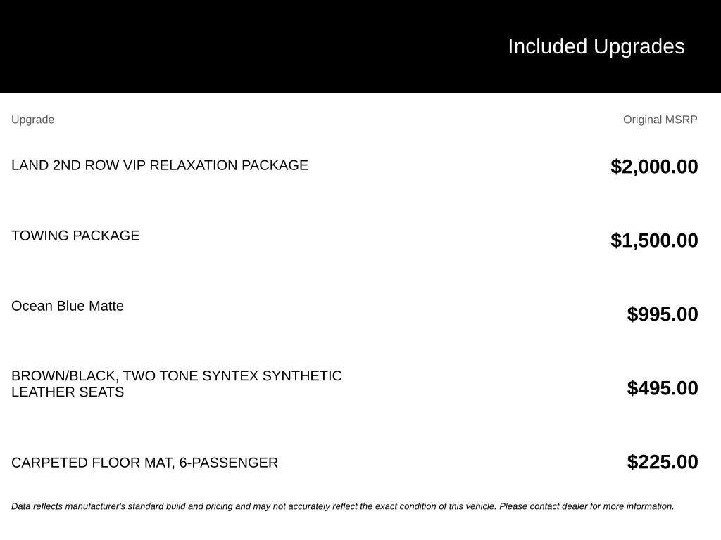Click 'Please contact dealer for more information'
The image size is (721, 540).
tap(587, 506)
